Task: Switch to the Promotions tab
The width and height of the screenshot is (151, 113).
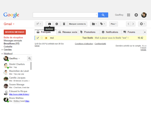Action: point(89,32)
